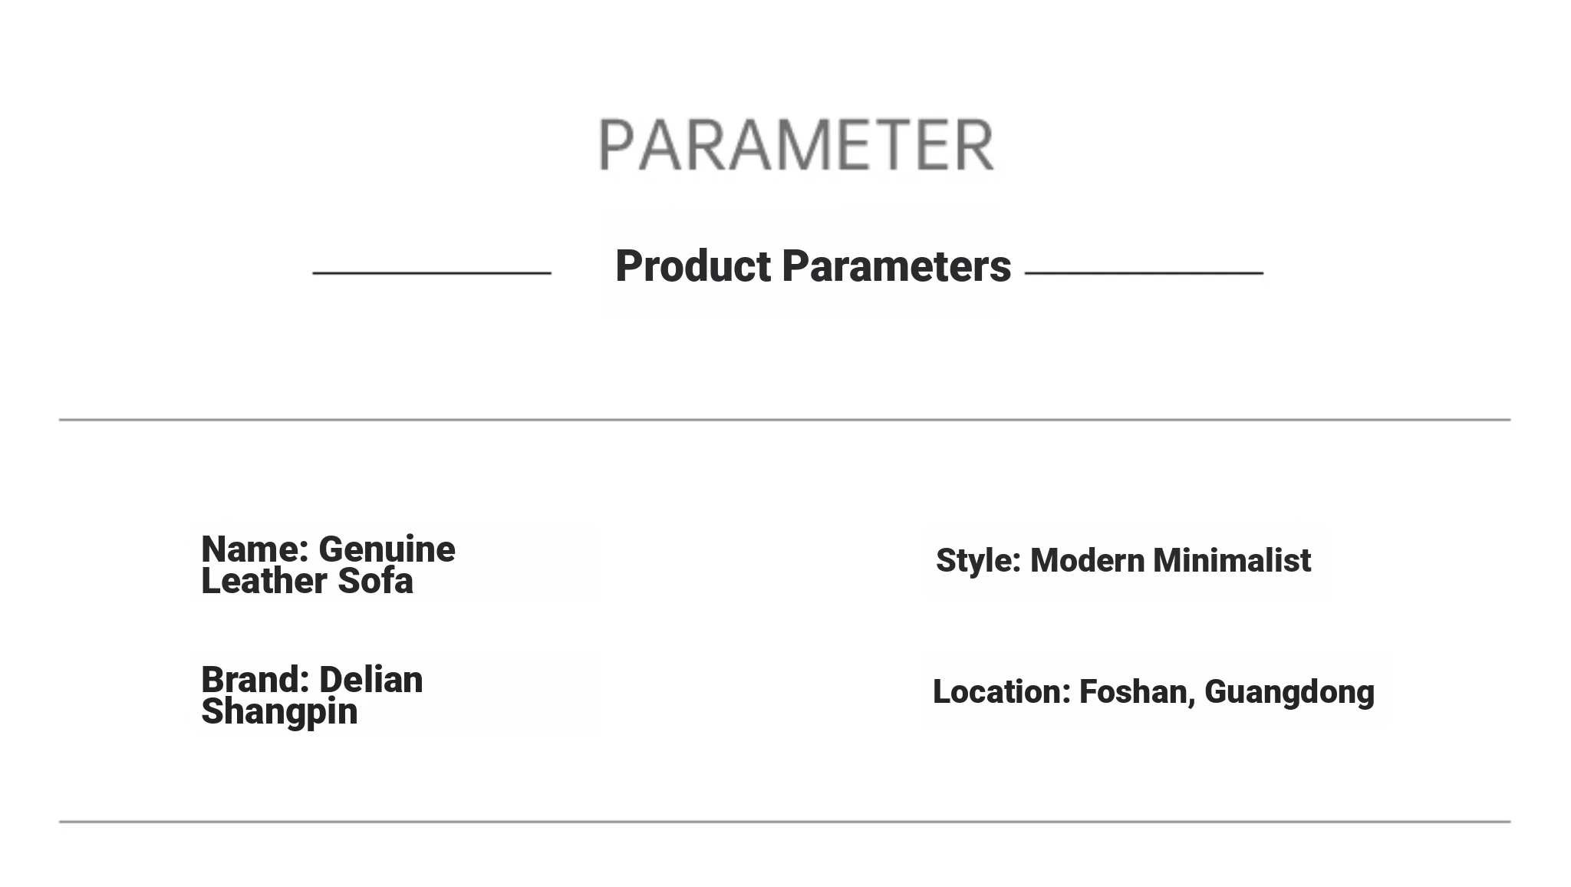Click the upper long horizontal divider line

[x=784, y=420]
